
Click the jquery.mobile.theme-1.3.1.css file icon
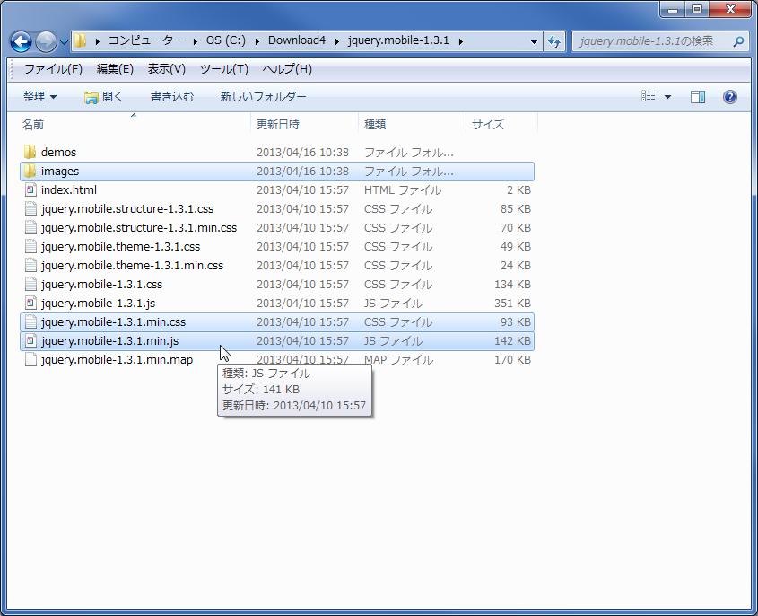click(x=30, y=246)
